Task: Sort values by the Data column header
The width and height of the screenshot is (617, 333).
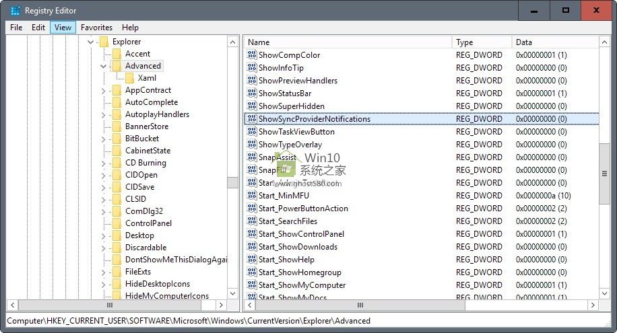Action: click(555, 42)
